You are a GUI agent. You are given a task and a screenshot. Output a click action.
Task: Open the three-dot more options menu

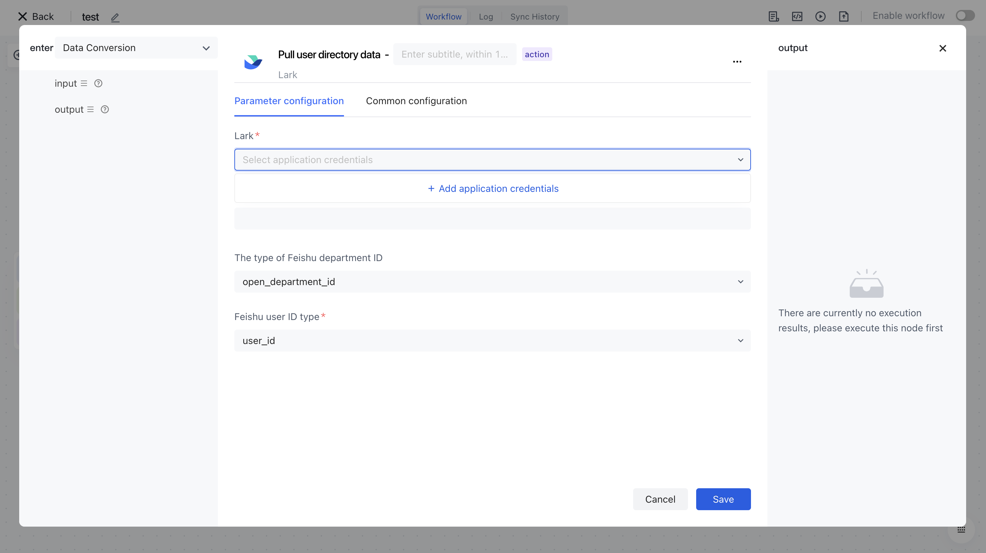(737, 62)
